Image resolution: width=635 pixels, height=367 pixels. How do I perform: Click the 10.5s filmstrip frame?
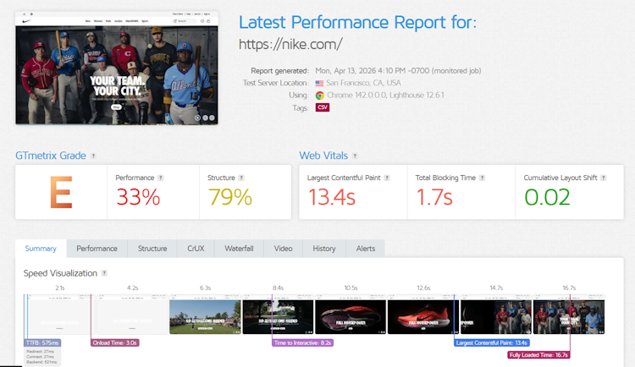[x=351, y=315]
